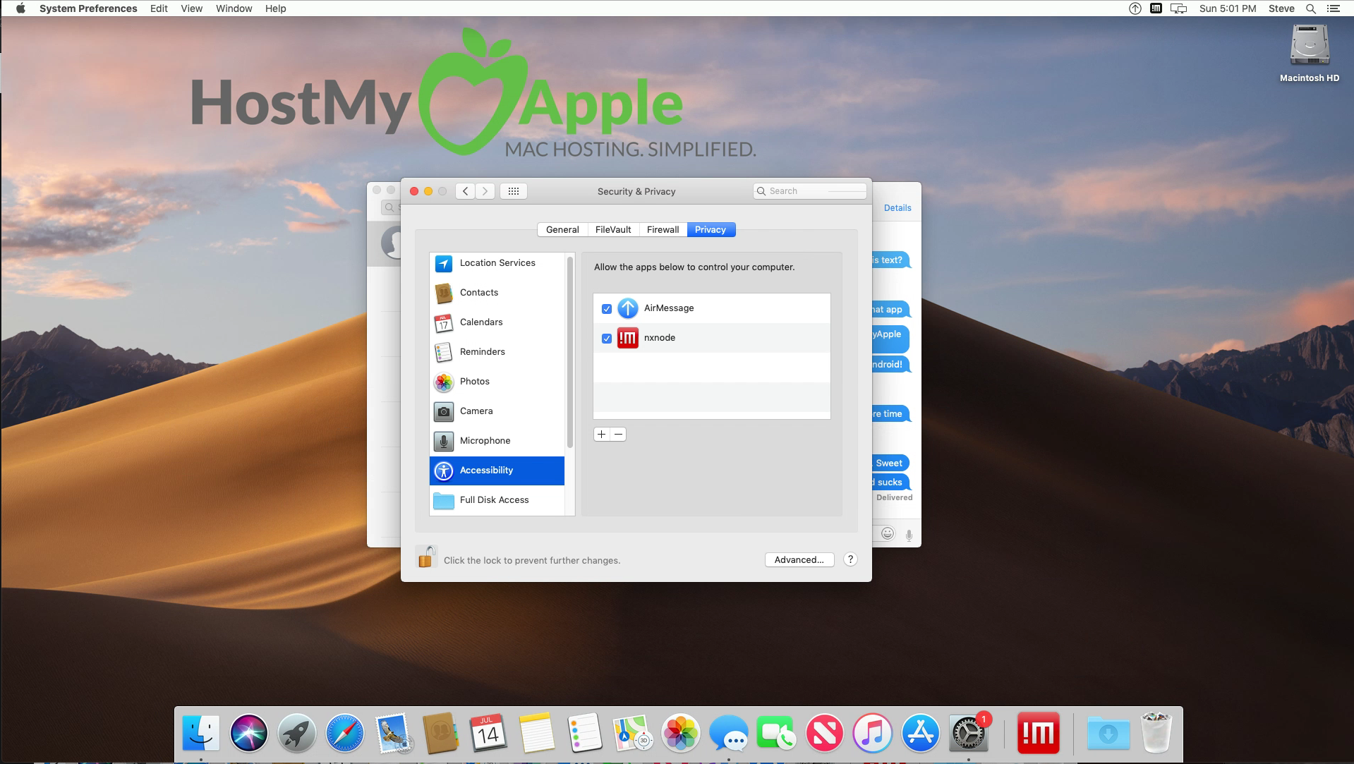This screenshot has width=1354, height=764.
Task: Open Launchpad from the Dock
Action: [297, 734]
